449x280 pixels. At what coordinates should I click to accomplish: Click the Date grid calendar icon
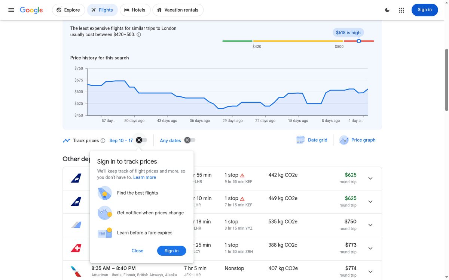tap(300, 140)
